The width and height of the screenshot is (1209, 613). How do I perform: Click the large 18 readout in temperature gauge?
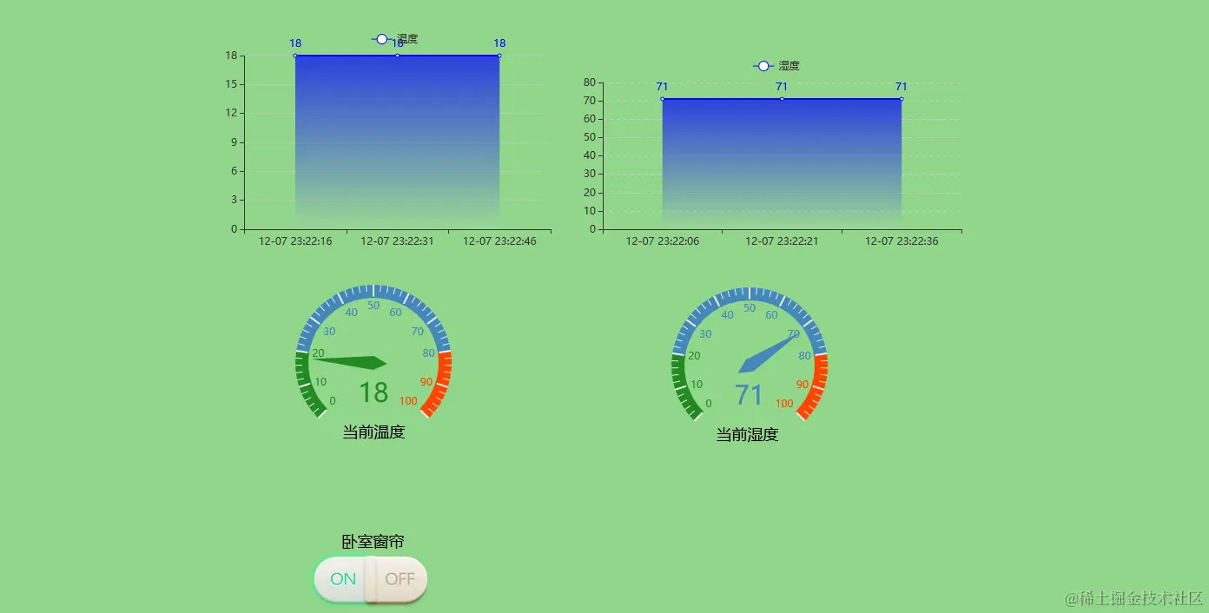point(373,392)
